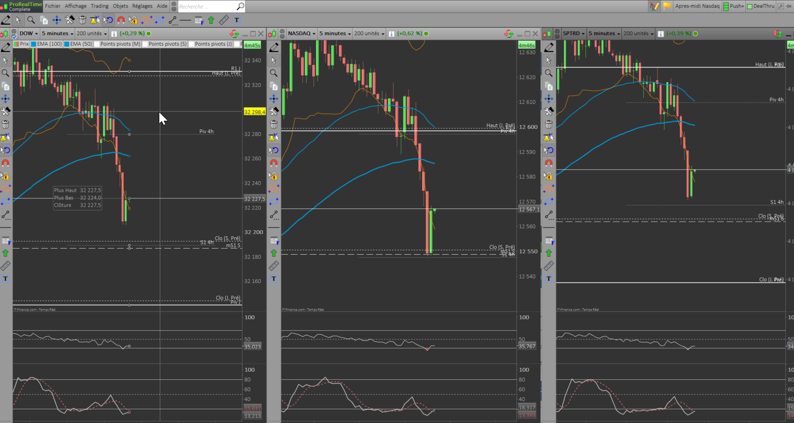Image resolution: width=794 pixels, height=423 pixels.
Task: Select the pencil drawing tool in main toolbar
Action: 6,20
